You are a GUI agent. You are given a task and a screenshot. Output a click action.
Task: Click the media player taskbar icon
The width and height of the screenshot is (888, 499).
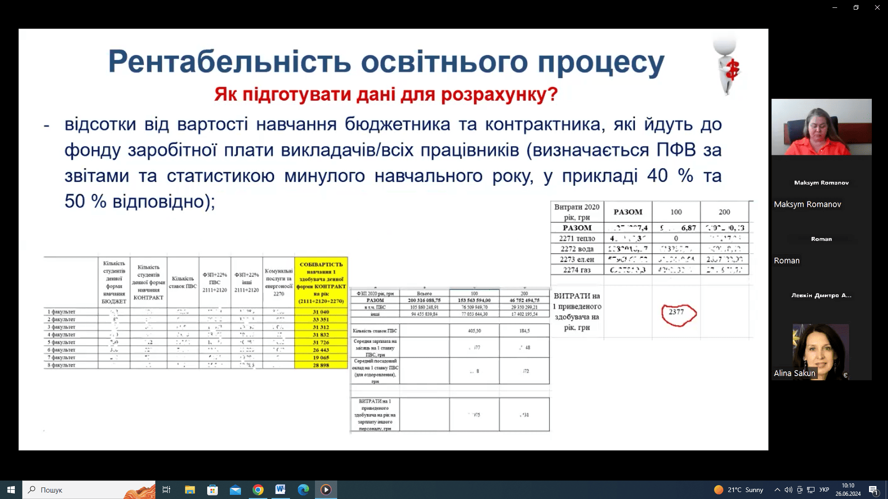[x=326, y=490]
